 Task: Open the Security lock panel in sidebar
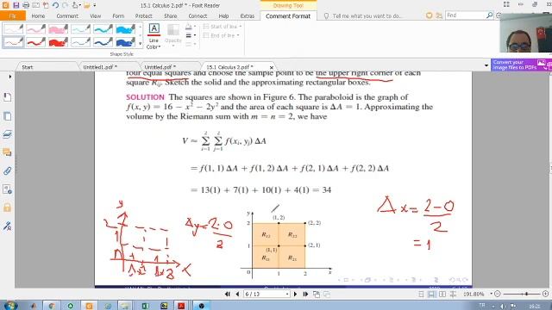pyautogui.click(x=8, y=208)
